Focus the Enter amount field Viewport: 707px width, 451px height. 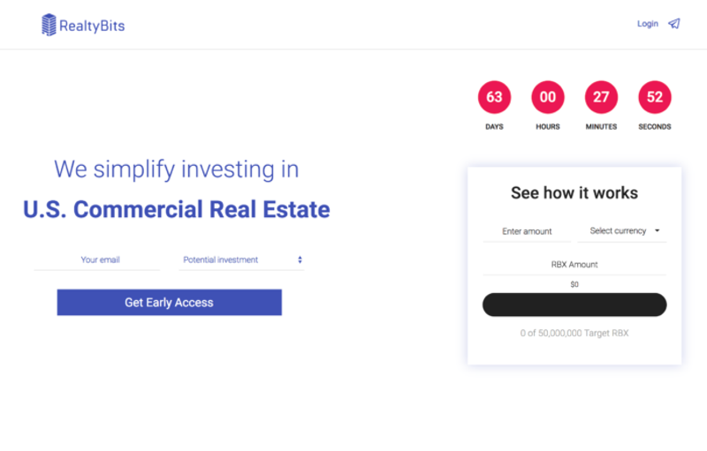coord(527,231)
